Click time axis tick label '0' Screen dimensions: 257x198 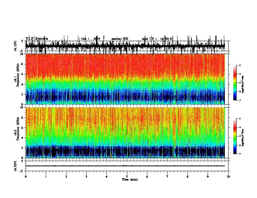[x=26, y=177]
